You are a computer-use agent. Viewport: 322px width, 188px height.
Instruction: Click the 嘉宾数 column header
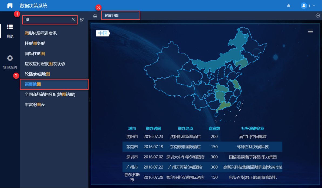click(x=214, y=129)
